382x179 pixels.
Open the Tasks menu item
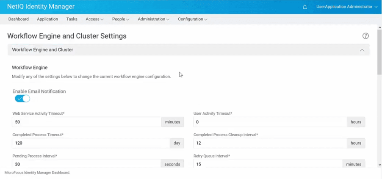coord(72,19)
